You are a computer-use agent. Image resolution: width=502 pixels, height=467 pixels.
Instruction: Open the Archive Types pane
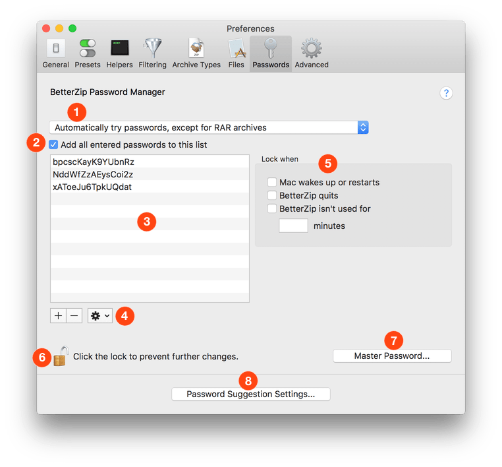pyautogui.click(x=196, y=53)
